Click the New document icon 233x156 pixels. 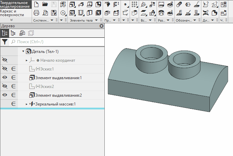[36, 4]
